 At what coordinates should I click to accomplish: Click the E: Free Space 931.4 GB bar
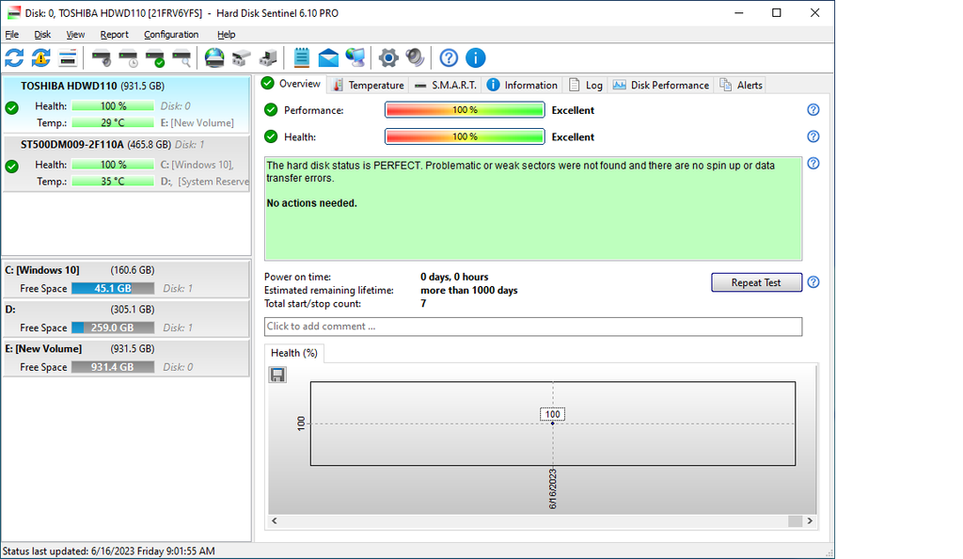113,367
